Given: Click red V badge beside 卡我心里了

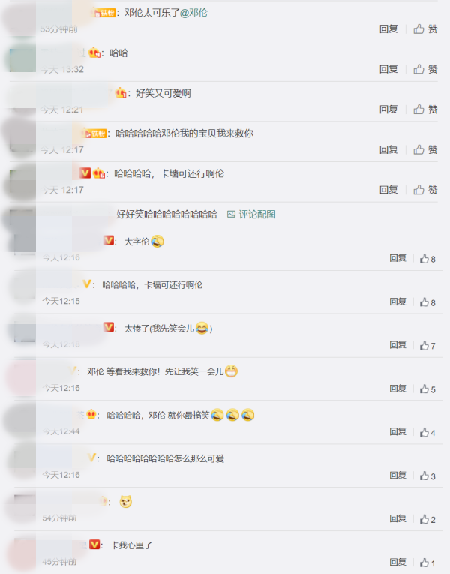Looking at the screenshot, I should [x=94, y=545].
